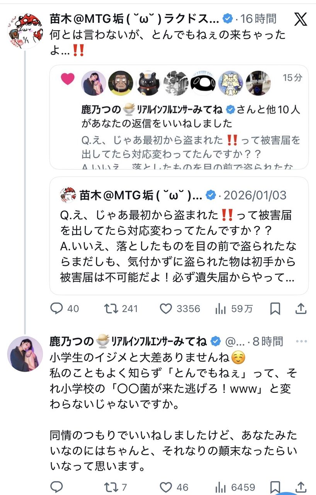Viewport: 316px width, 495px height.
Task: Open more options on 鹿乃つの reply
Action: [301, 341]
